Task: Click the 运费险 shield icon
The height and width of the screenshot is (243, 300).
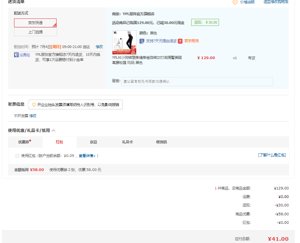Action: [16, 55]
